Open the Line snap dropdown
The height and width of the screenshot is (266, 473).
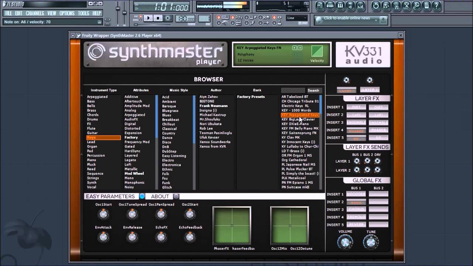[x=297, y=18]
